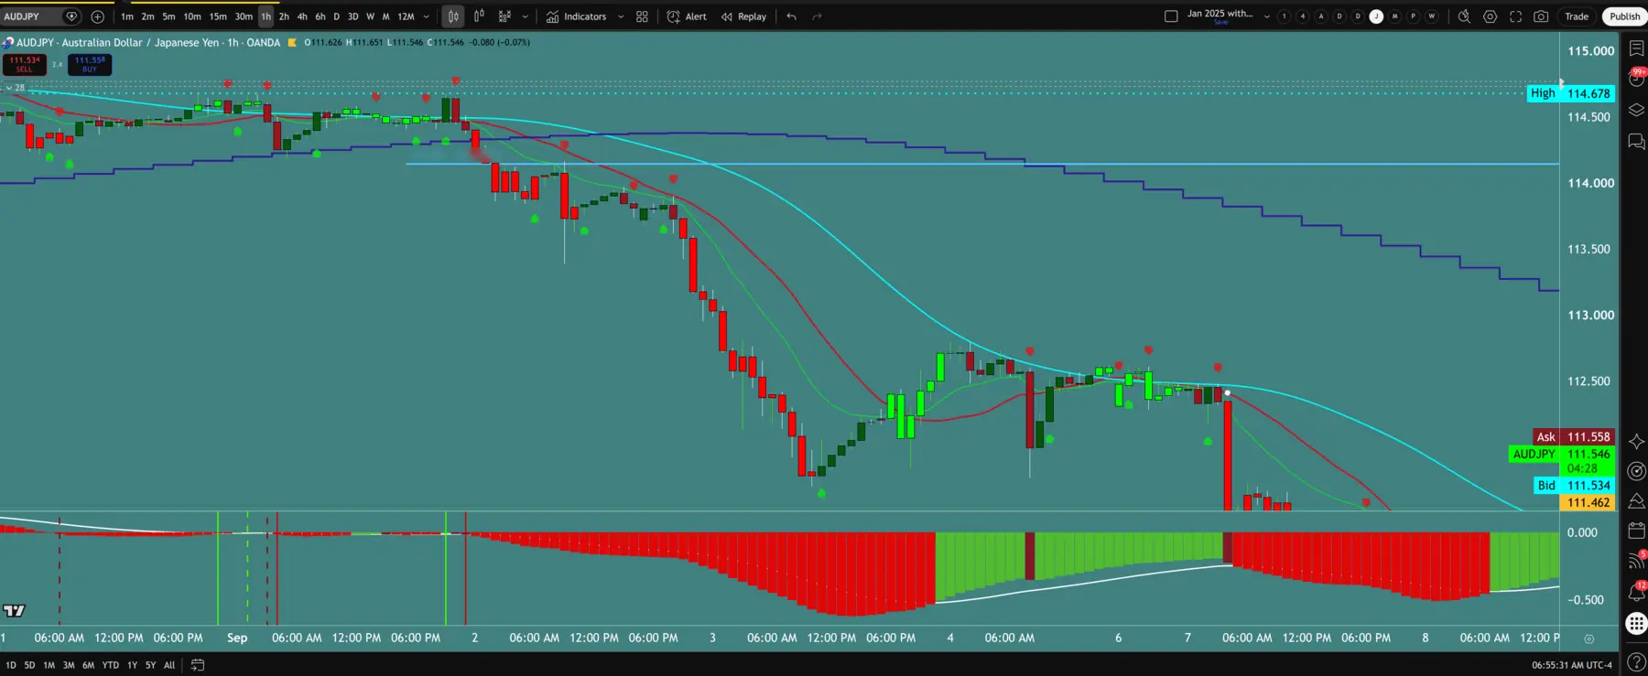Switch to the layout labeled M
Screen dimensions: 1648x676
1394,16
